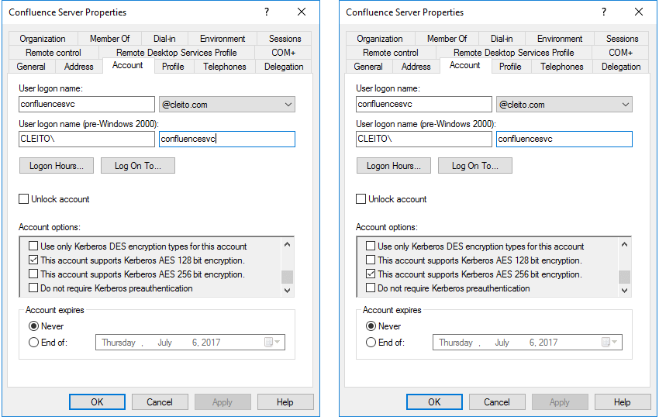The width and height of the screenshot is (659, 417).
Task: Confirm with OK in left dialog
Action: coord(97,401)
